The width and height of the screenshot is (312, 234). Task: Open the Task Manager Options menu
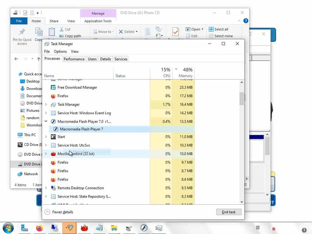(x=60, y=51)
